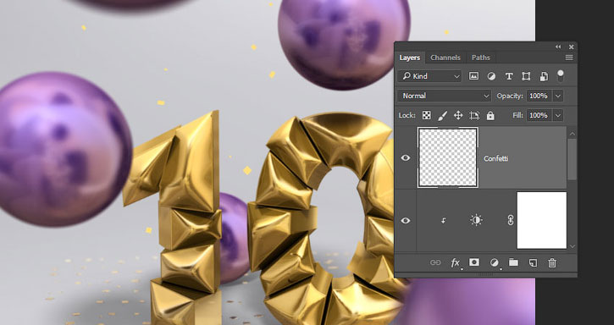614x325 pixels.
Task: Close the Layers panel
Action: pyautogui.click(x=572, y=47)
